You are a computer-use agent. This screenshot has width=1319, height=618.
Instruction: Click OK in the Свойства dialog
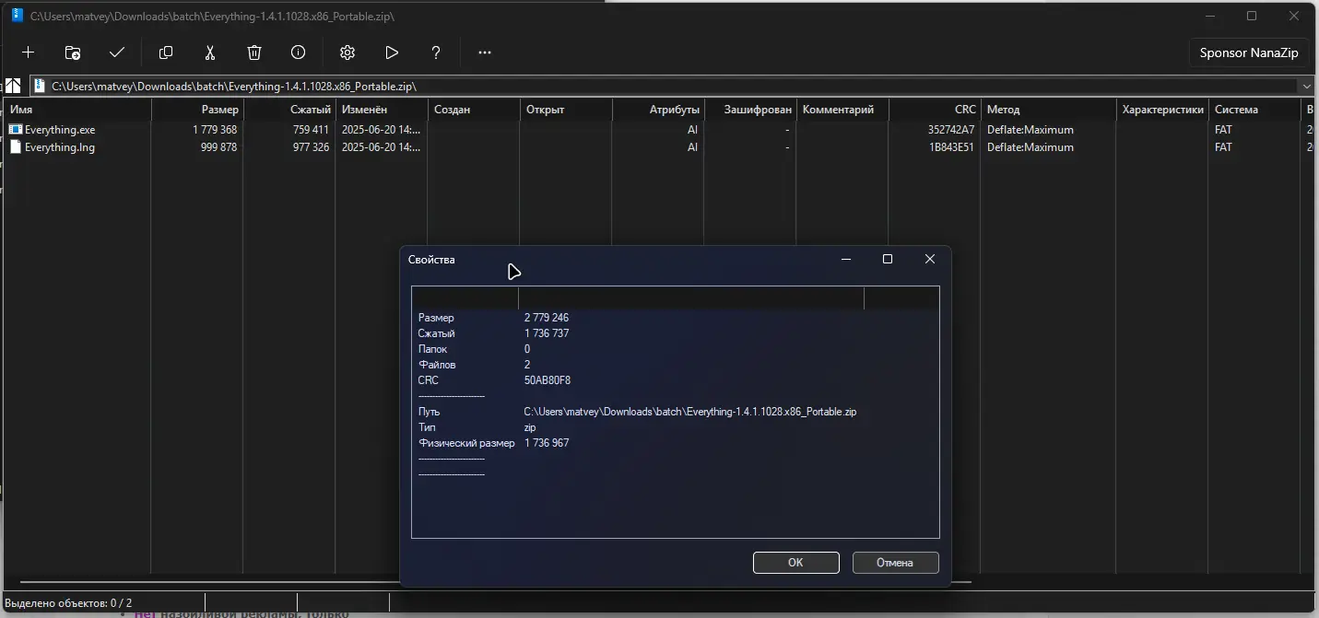(x=795, y=563)
